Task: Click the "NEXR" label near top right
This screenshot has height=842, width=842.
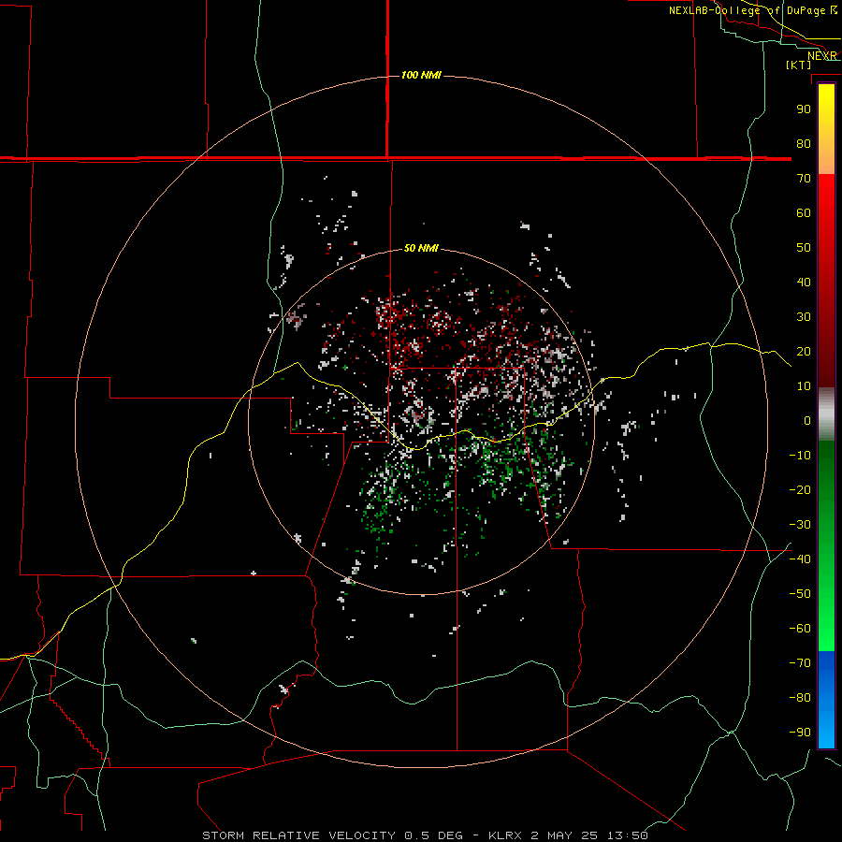Action: point(822,56)
